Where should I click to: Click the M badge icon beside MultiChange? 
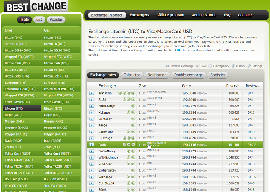(x=133, y=106)
